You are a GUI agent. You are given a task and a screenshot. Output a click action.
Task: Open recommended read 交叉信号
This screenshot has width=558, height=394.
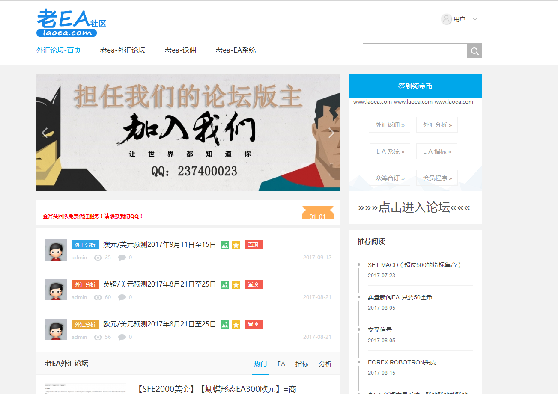pos(380,330)
